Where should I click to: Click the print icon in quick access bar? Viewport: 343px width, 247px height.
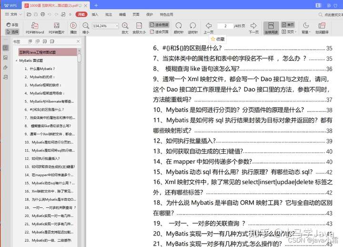click(x=43, y=14)
